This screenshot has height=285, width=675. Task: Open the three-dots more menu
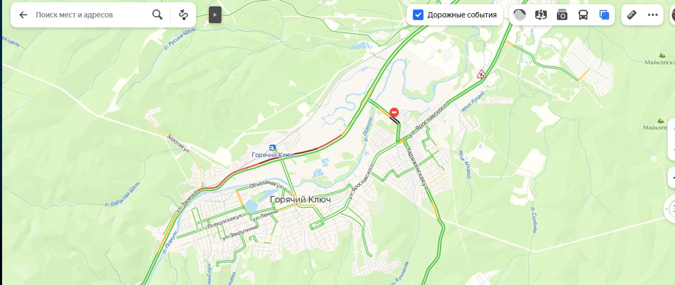(653, 15)
